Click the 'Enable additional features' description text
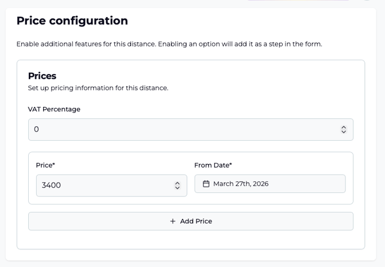Screen dimensions: 385x267 (169, 44)
